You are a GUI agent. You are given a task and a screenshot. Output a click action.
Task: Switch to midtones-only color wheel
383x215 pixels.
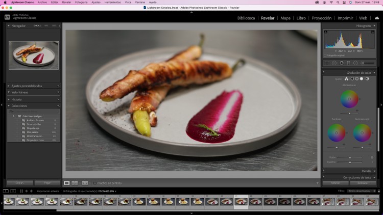[x=357, y=79]
